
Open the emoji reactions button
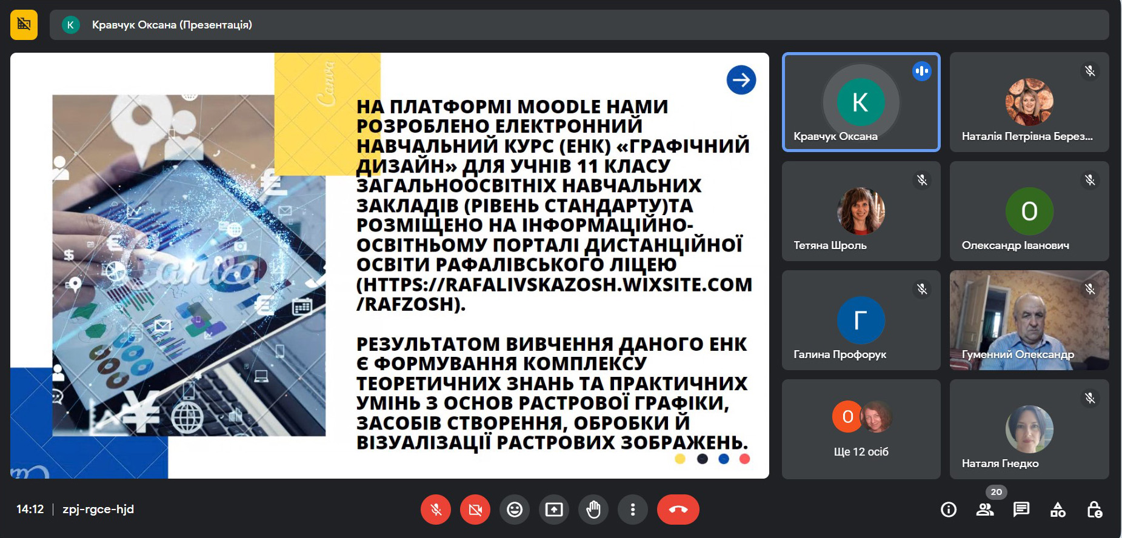coord(515,510)
